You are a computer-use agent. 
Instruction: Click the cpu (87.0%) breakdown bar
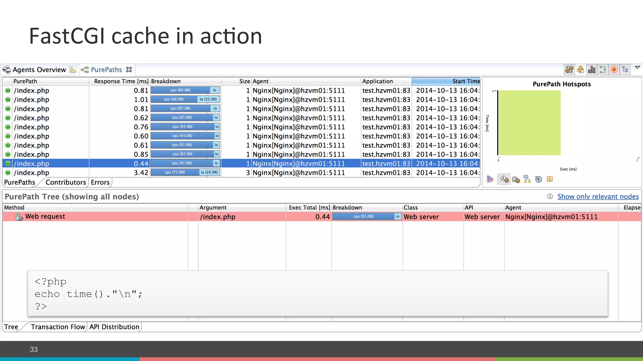tap(180, 108)
